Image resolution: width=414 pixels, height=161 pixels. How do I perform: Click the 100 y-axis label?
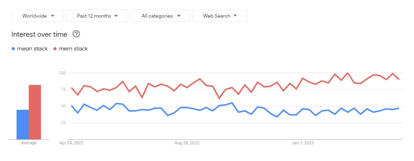pos(62,73)
